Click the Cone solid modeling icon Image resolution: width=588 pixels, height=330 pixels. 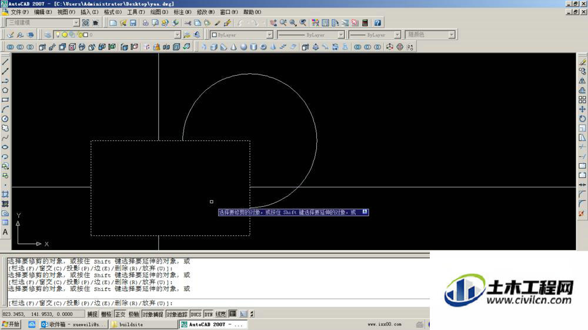(x=233, y=47)
